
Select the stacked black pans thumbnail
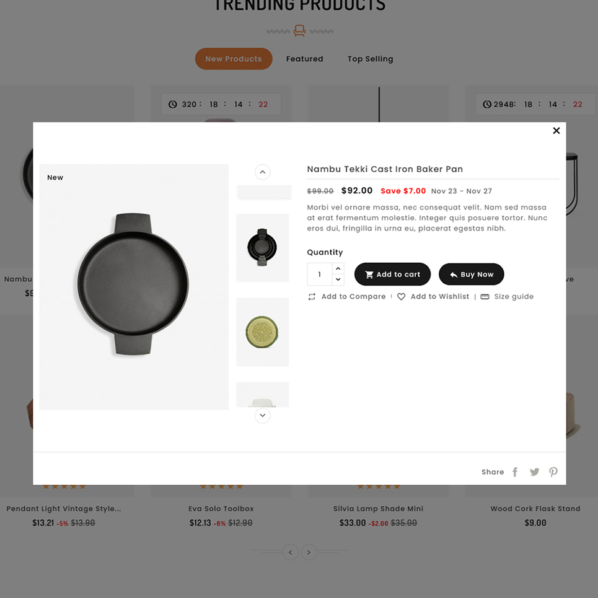[262, 248]
